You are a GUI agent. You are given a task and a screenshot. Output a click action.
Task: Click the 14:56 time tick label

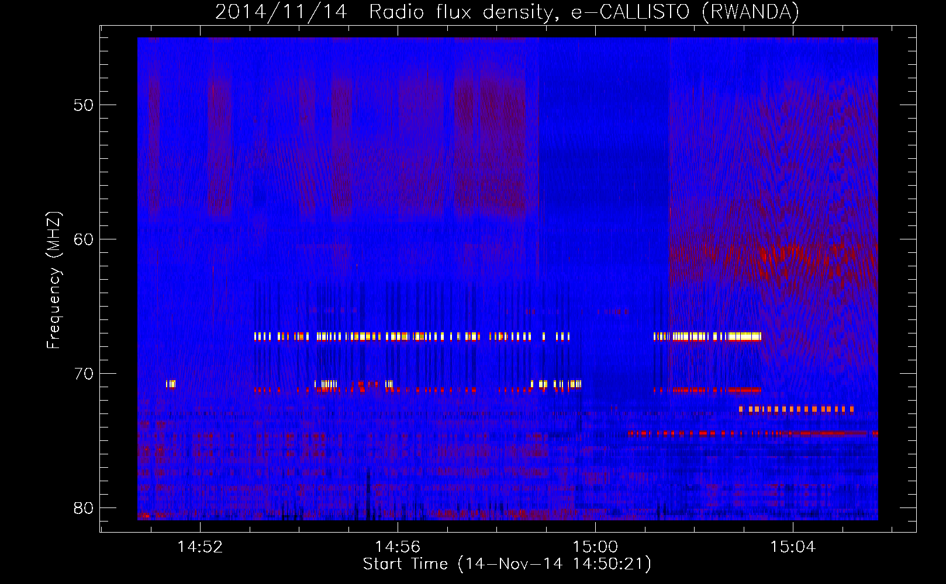pyautogui.click(x=398, y=547)
